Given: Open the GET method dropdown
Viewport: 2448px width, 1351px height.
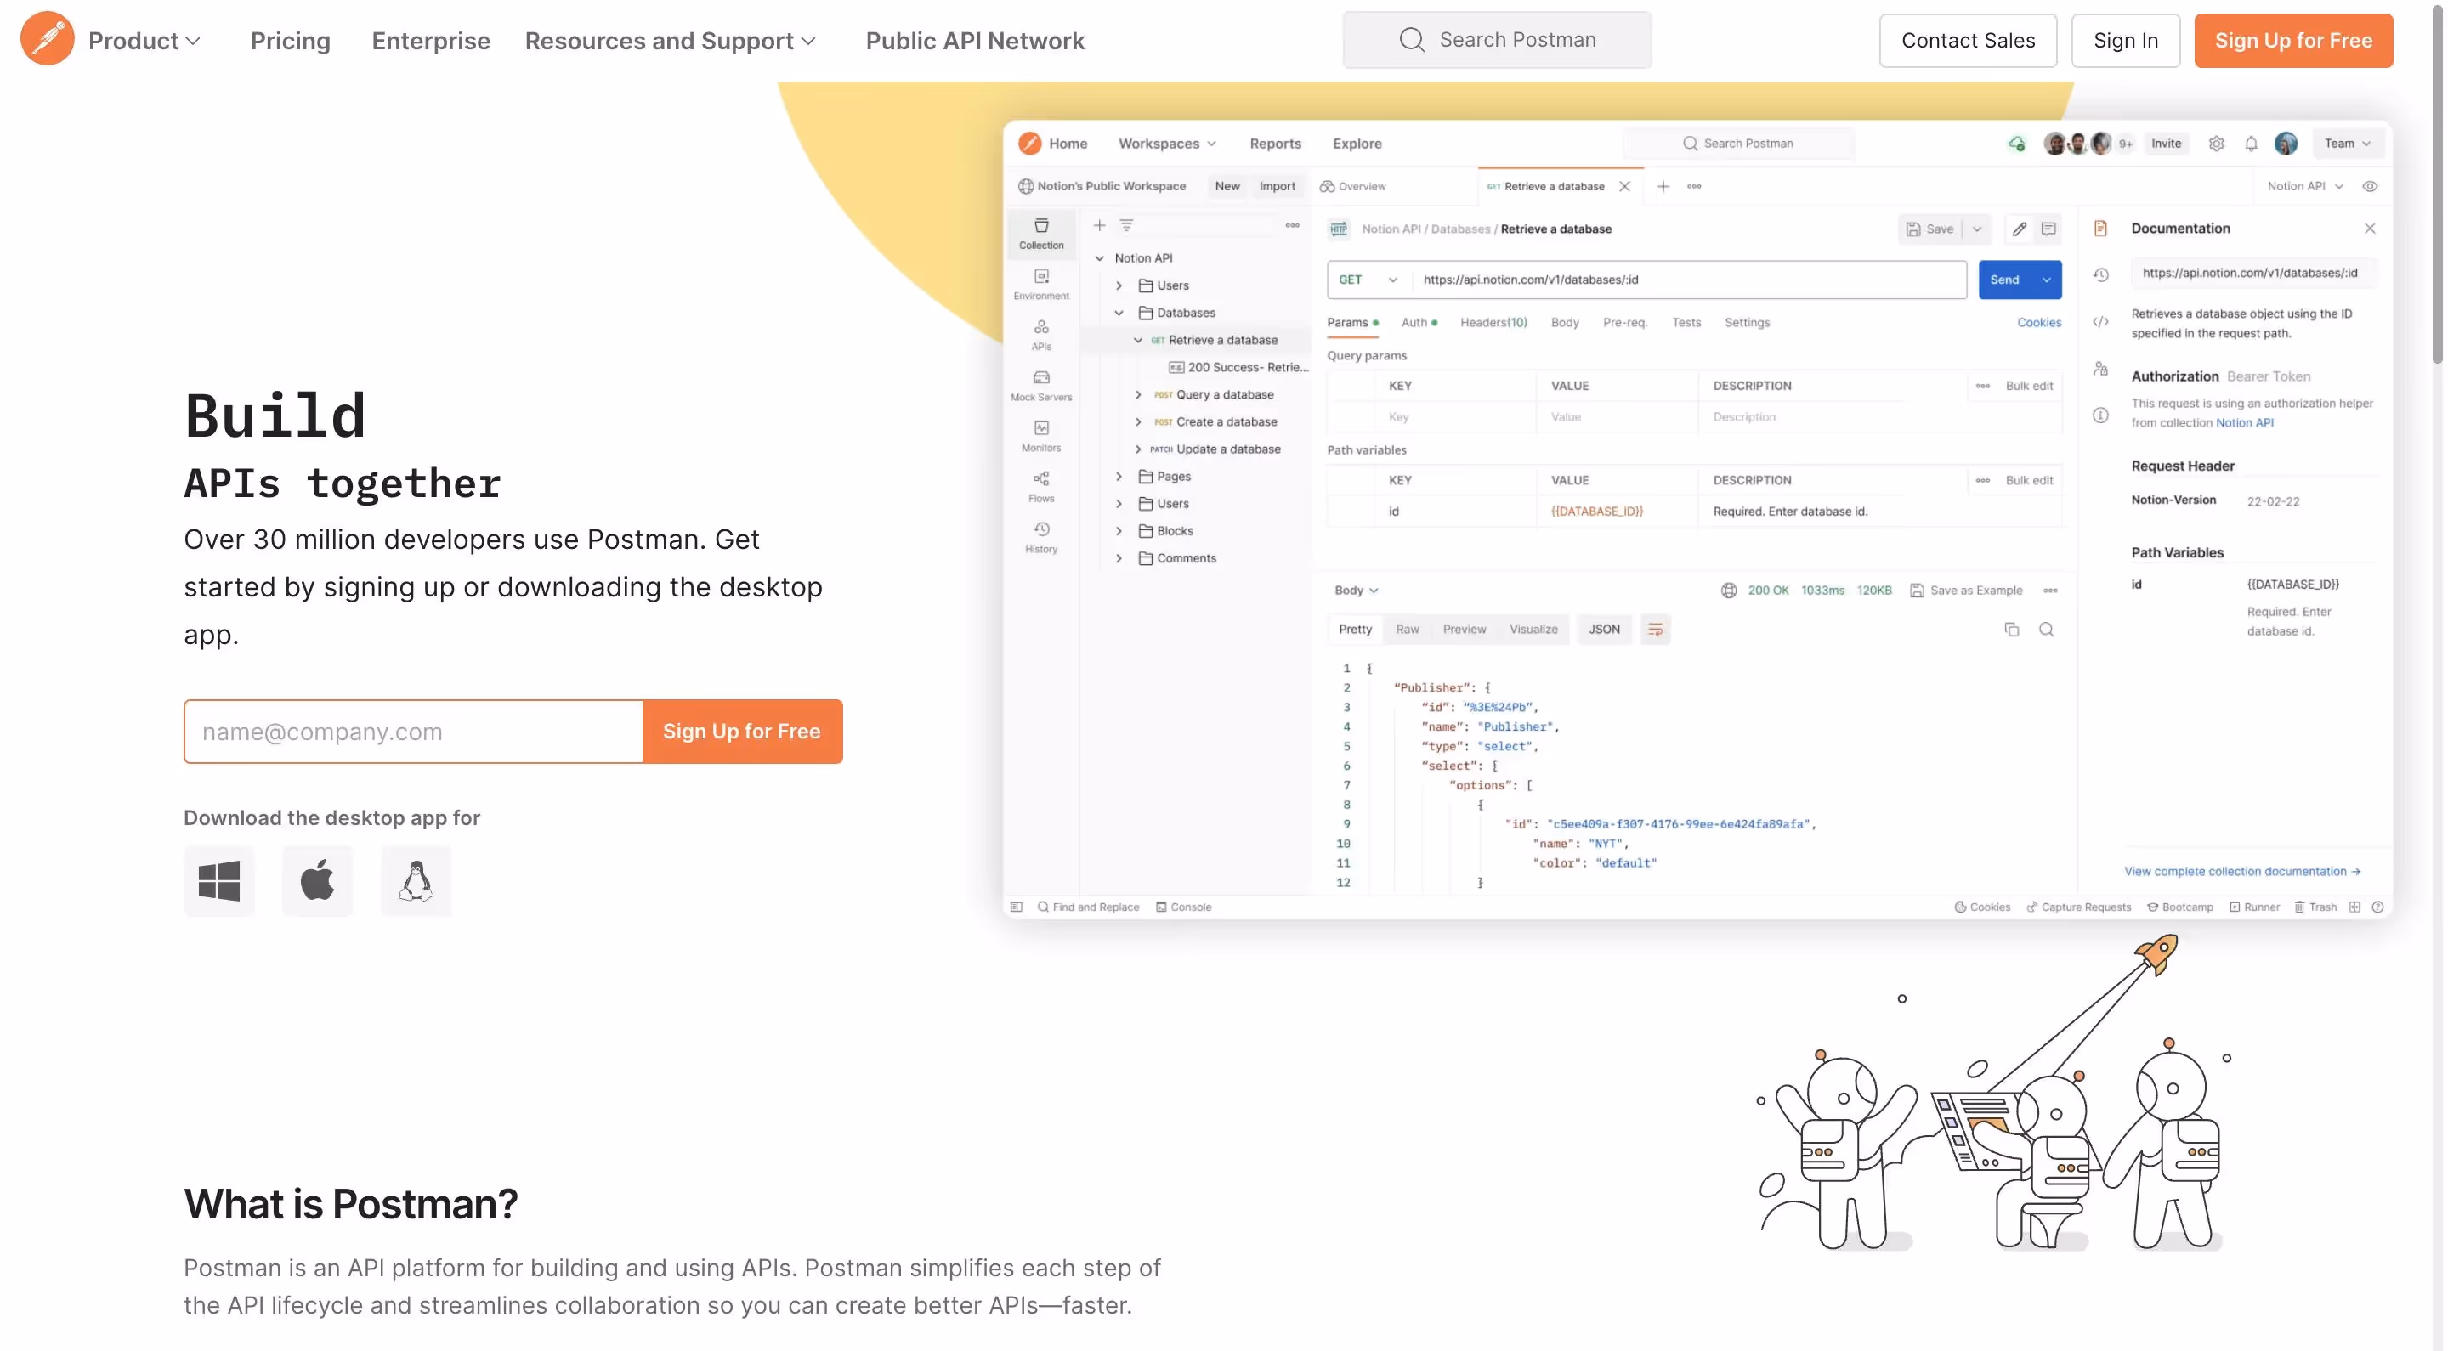Looking at the screenshot, I should [x=1367, y=280].
